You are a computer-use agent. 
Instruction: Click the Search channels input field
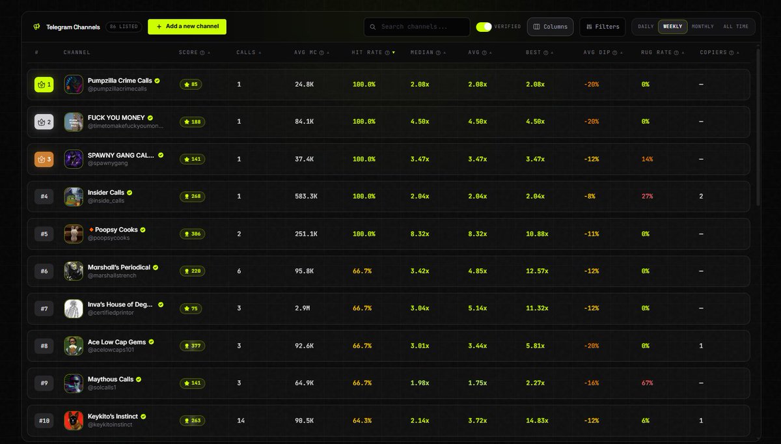[417, 27]
